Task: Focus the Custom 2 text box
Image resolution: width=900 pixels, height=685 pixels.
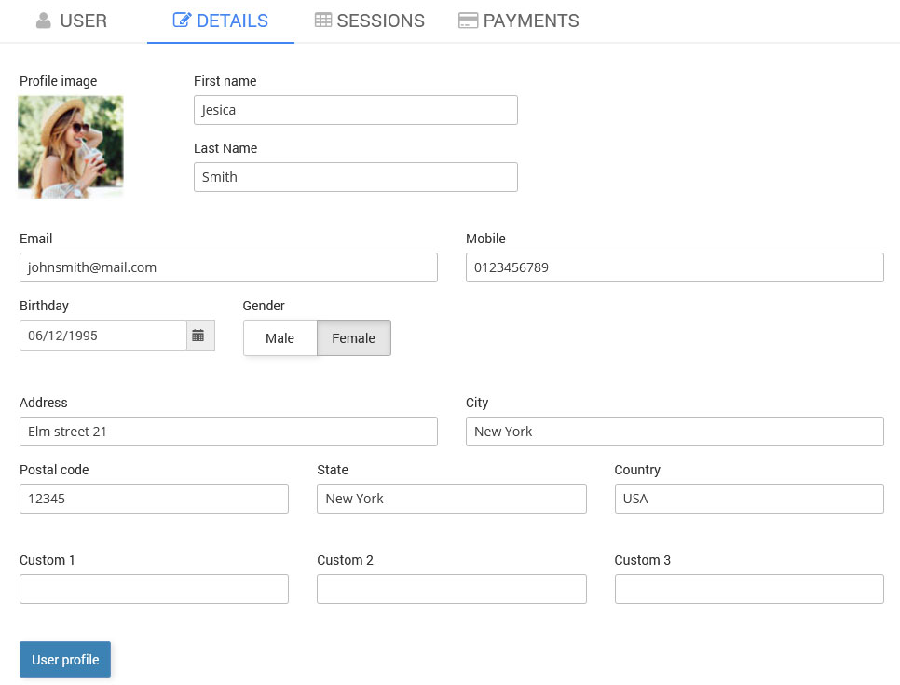Action: tap(451, 589)
